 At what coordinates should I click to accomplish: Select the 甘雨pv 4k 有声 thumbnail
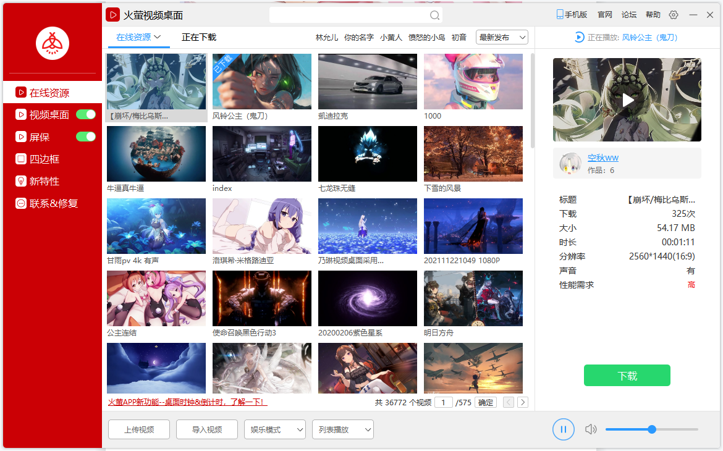[x=156, y=226]
